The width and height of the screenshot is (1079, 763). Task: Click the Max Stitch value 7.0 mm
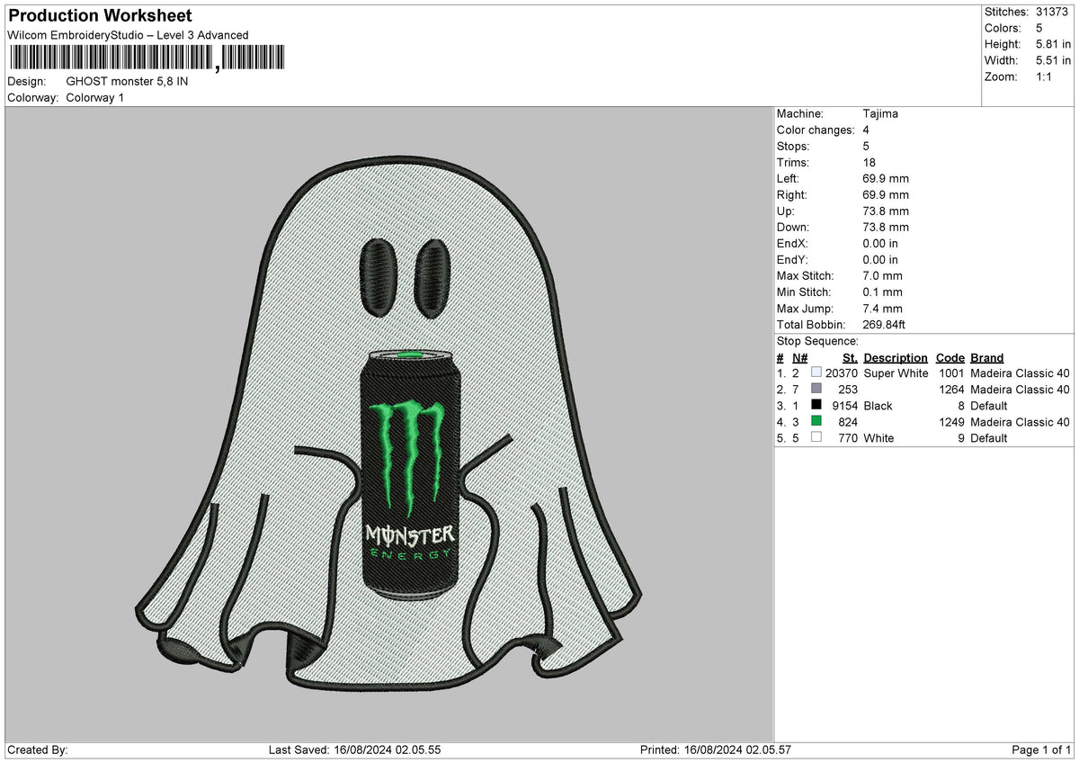tap(882, 275)
